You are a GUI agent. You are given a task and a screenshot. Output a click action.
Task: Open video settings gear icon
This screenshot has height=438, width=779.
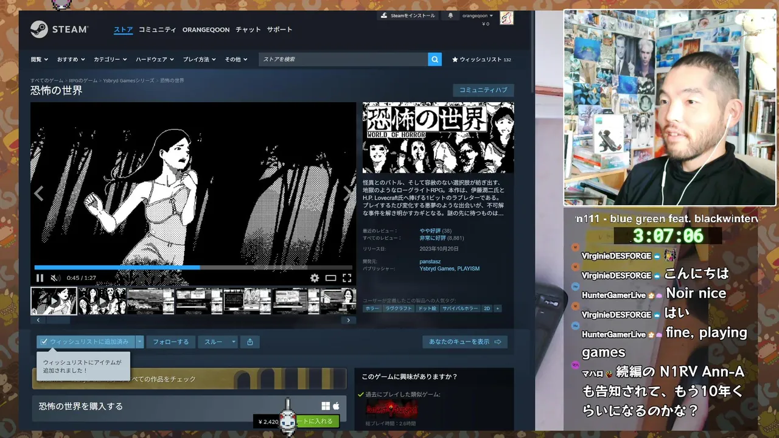(315, 278)
